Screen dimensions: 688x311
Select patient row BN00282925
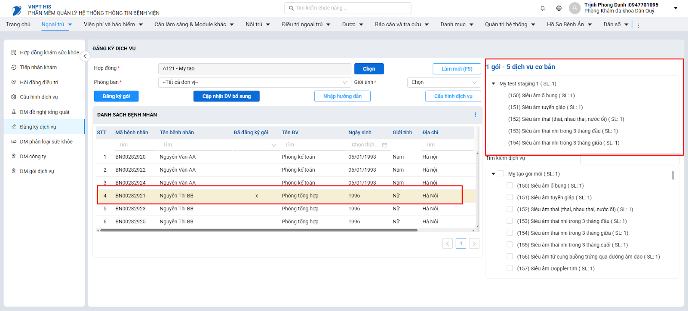tap(286, 222)
